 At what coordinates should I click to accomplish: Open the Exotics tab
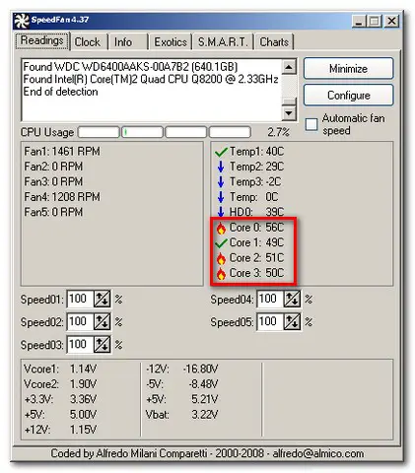click(171, 42)
